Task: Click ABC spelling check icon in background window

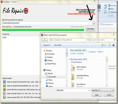Action: (105, 7)
